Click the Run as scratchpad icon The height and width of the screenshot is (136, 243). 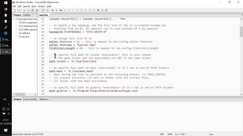tap(61, 10)
